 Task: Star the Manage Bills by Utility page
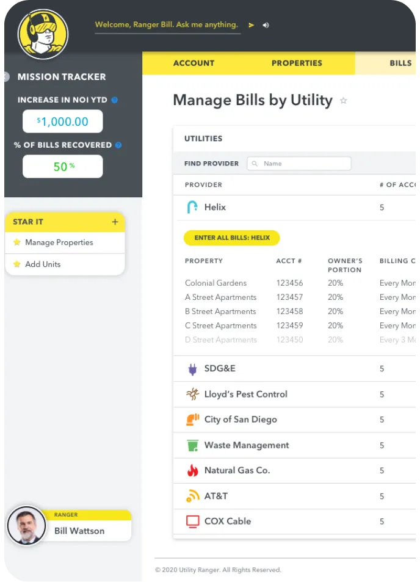(344, 101)
